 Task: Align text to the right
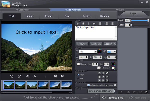point(112,24)
